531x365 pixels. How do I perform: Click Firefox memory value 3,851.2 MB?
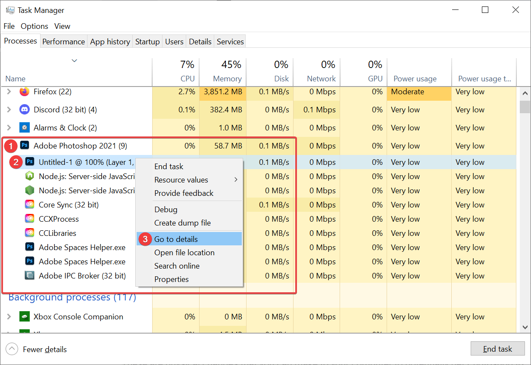click(x=223, y=92)
